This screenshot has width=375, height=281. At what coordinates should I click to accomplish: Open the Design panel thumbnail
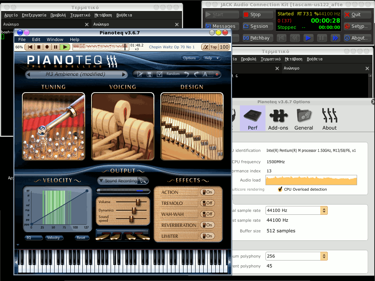(x=192, y=126)
